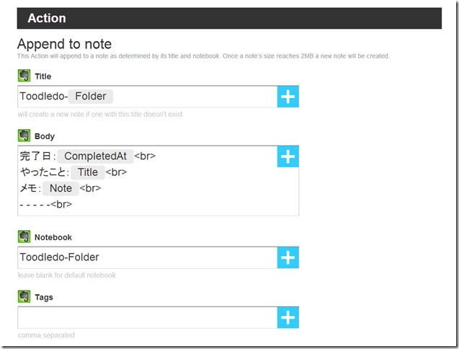Focus the Body text area

point(147,181)
